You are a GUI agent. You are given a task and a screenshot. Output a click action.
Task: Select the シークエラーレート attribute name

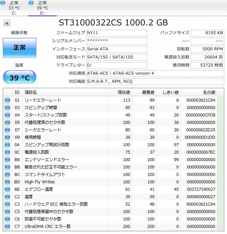43,130
